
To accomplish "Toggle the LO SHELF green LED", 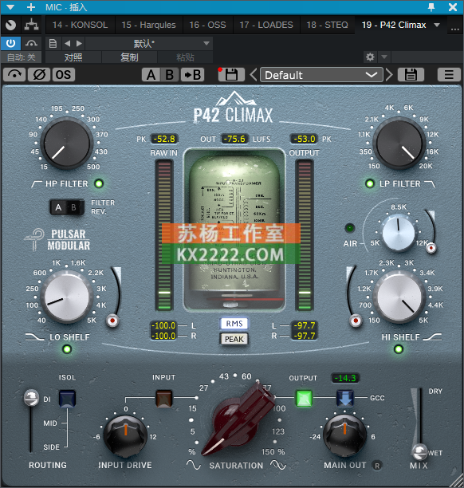I will (67, 349).
